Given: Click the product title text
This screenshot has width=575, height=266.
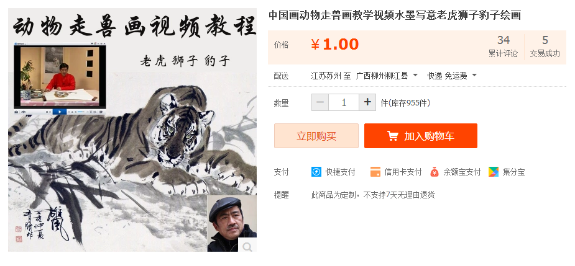Looking at the screenshot, I should (395, 16).
